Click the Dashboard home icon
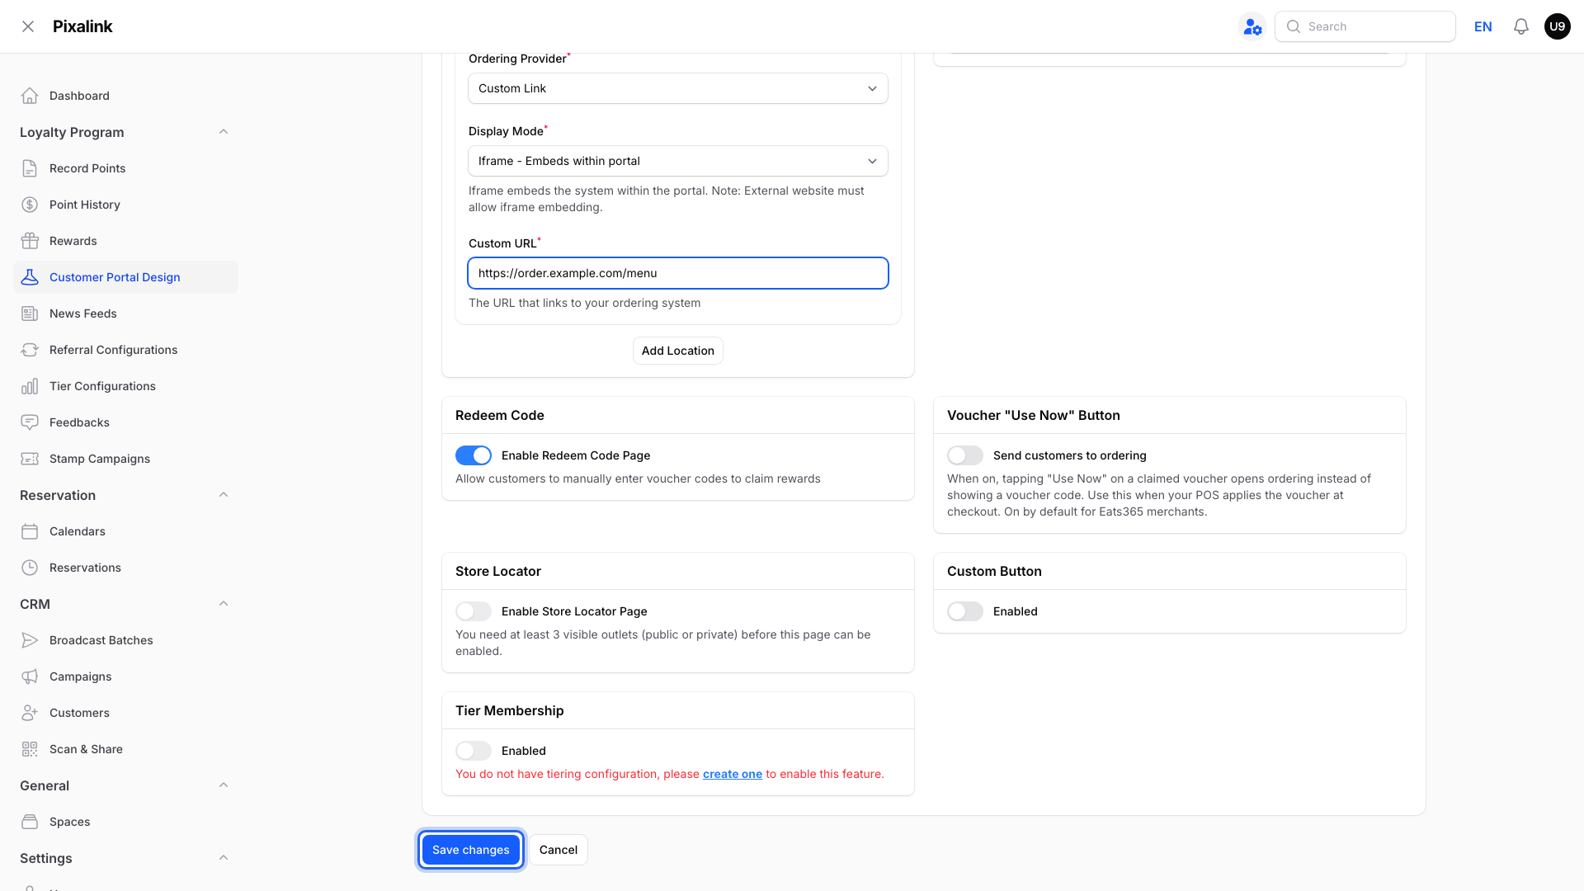This screenshot has width=1584, height=891. coord(30,96)
